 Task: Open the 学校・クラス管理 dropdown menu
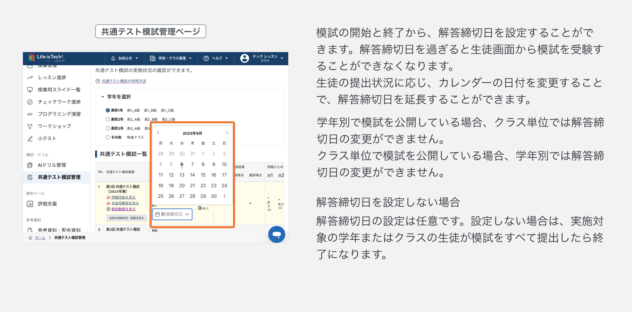[171, 58]
